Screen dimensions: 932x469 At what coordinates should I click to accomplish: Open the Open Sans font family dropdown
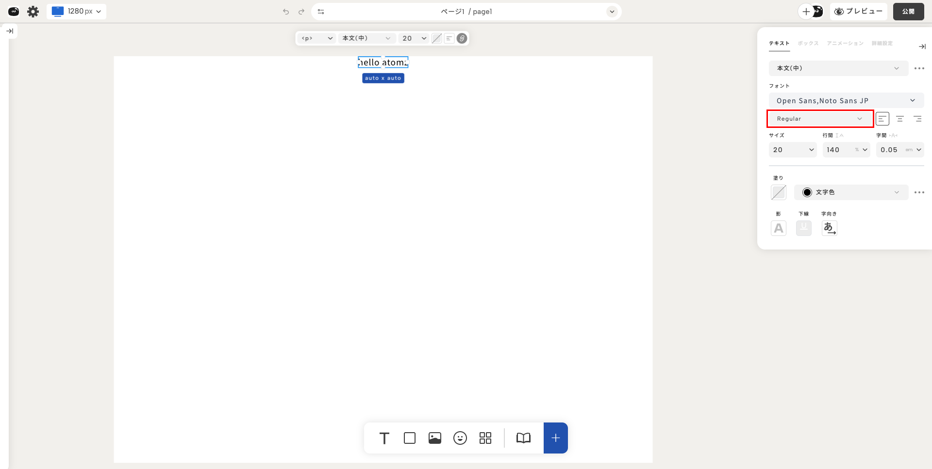(x=846, y=101)
